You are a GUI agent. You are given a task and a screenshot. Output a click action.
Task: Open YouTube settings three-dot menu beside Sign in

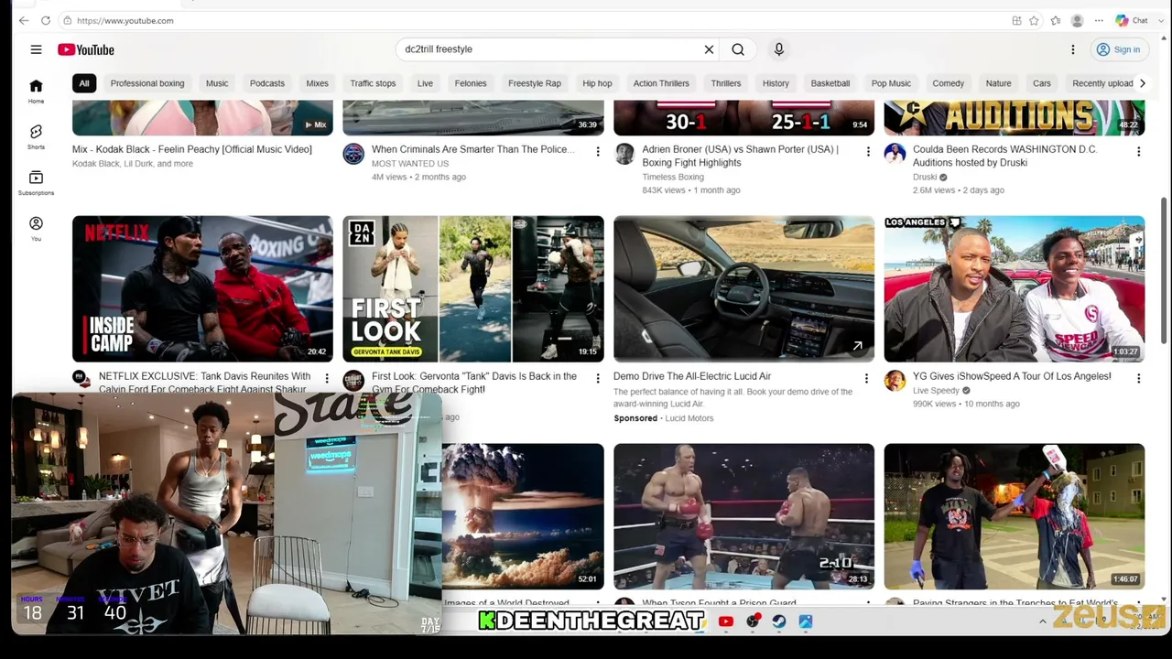tap(1073, 49)
